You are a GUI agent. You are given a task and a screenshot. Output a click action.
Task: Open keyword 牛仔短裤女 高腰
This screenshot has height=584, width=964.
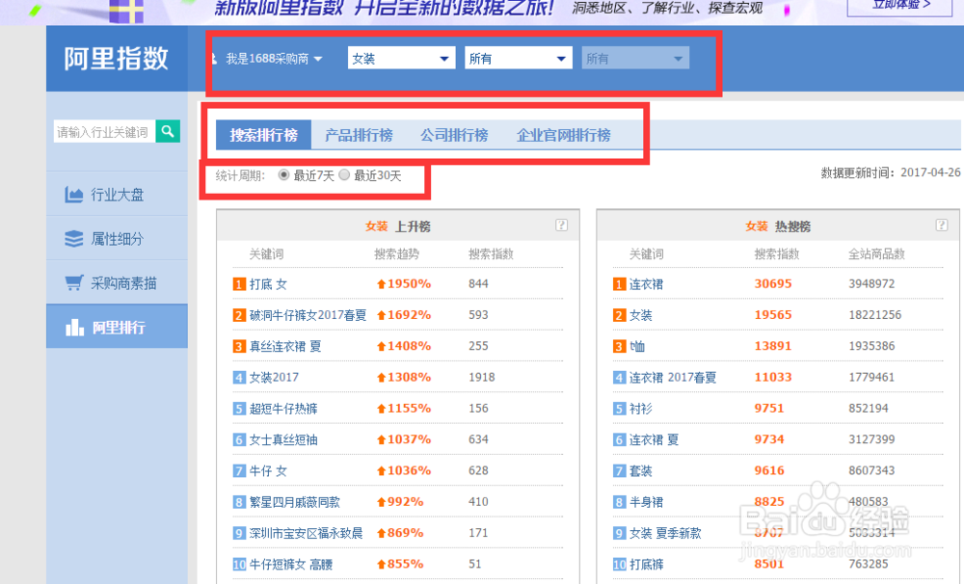291,565
